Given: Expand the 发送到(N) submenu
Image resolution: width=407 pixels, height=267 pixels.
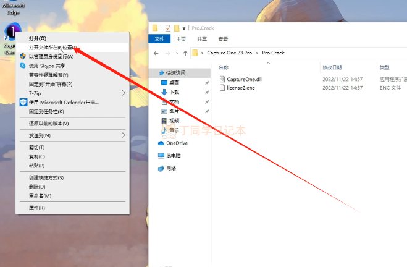Looking at the screenshot, I should tap(72, 135).
